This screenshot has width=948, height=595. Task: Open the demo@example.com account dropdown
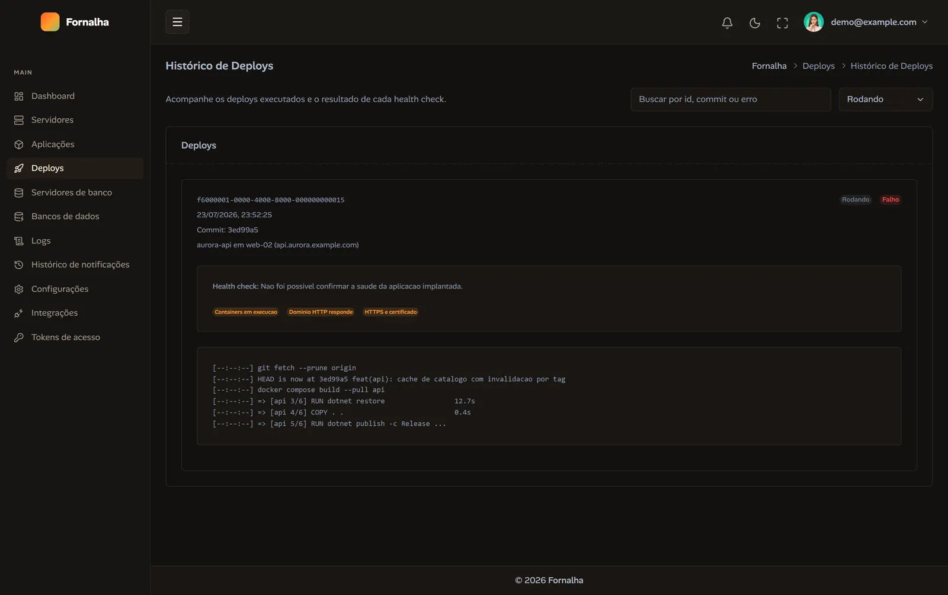click(x=866, y=22)
